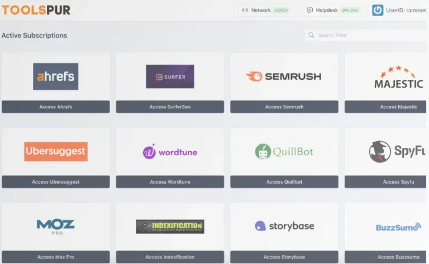This screenshot has width=429, height=264.
Task: Launch Access Quillbot
Action: coord(284,182)
